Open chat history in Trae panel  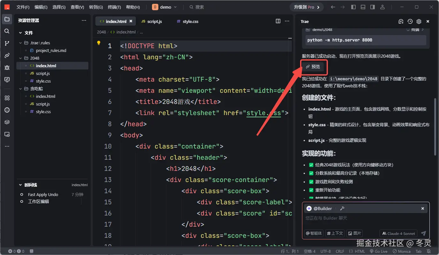[410, 21]
